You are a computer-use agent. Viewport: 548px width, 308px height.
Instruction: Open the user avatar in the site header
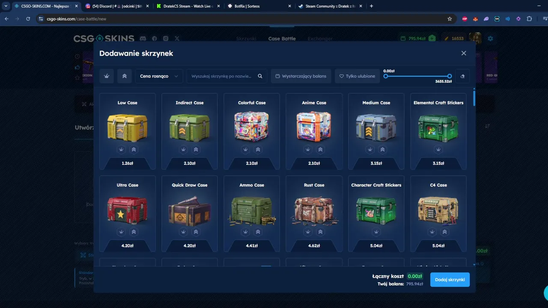click(x=475, y=38)
